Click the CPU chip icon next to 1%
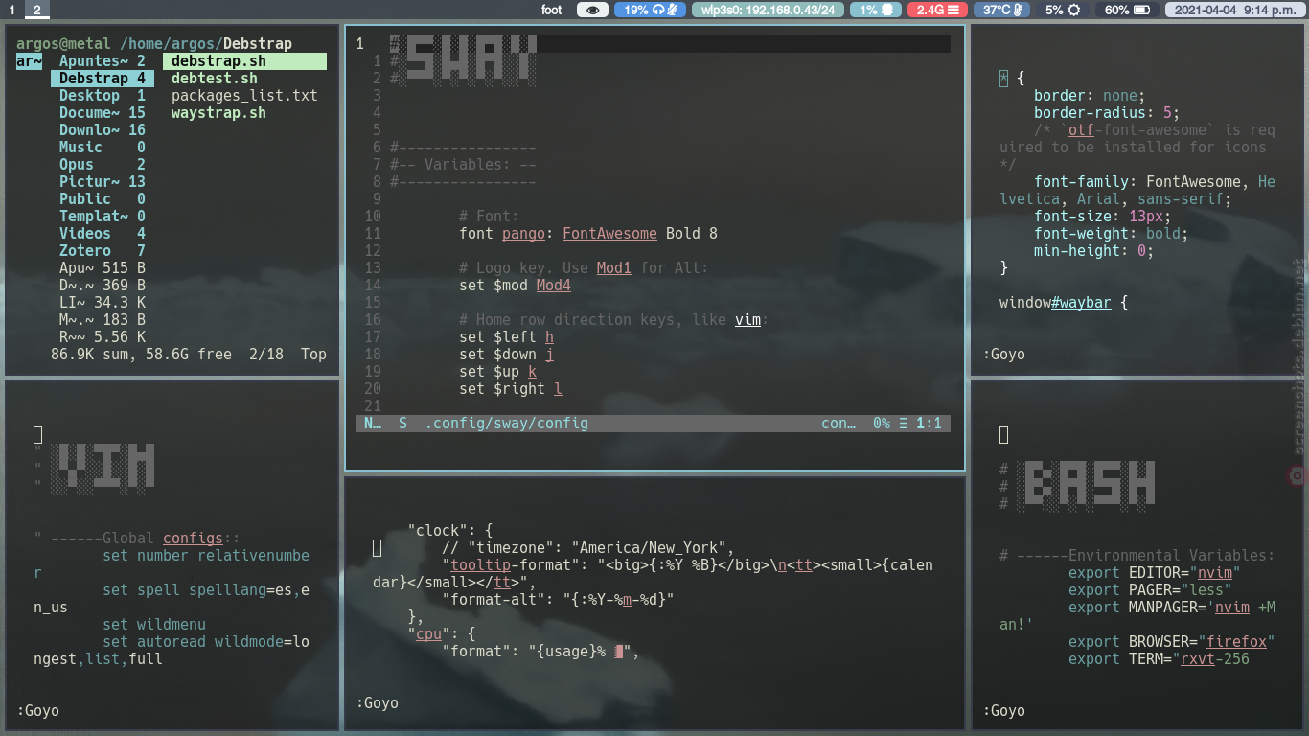This screenshot has height=736, width=1309. (x=888, y=10)
